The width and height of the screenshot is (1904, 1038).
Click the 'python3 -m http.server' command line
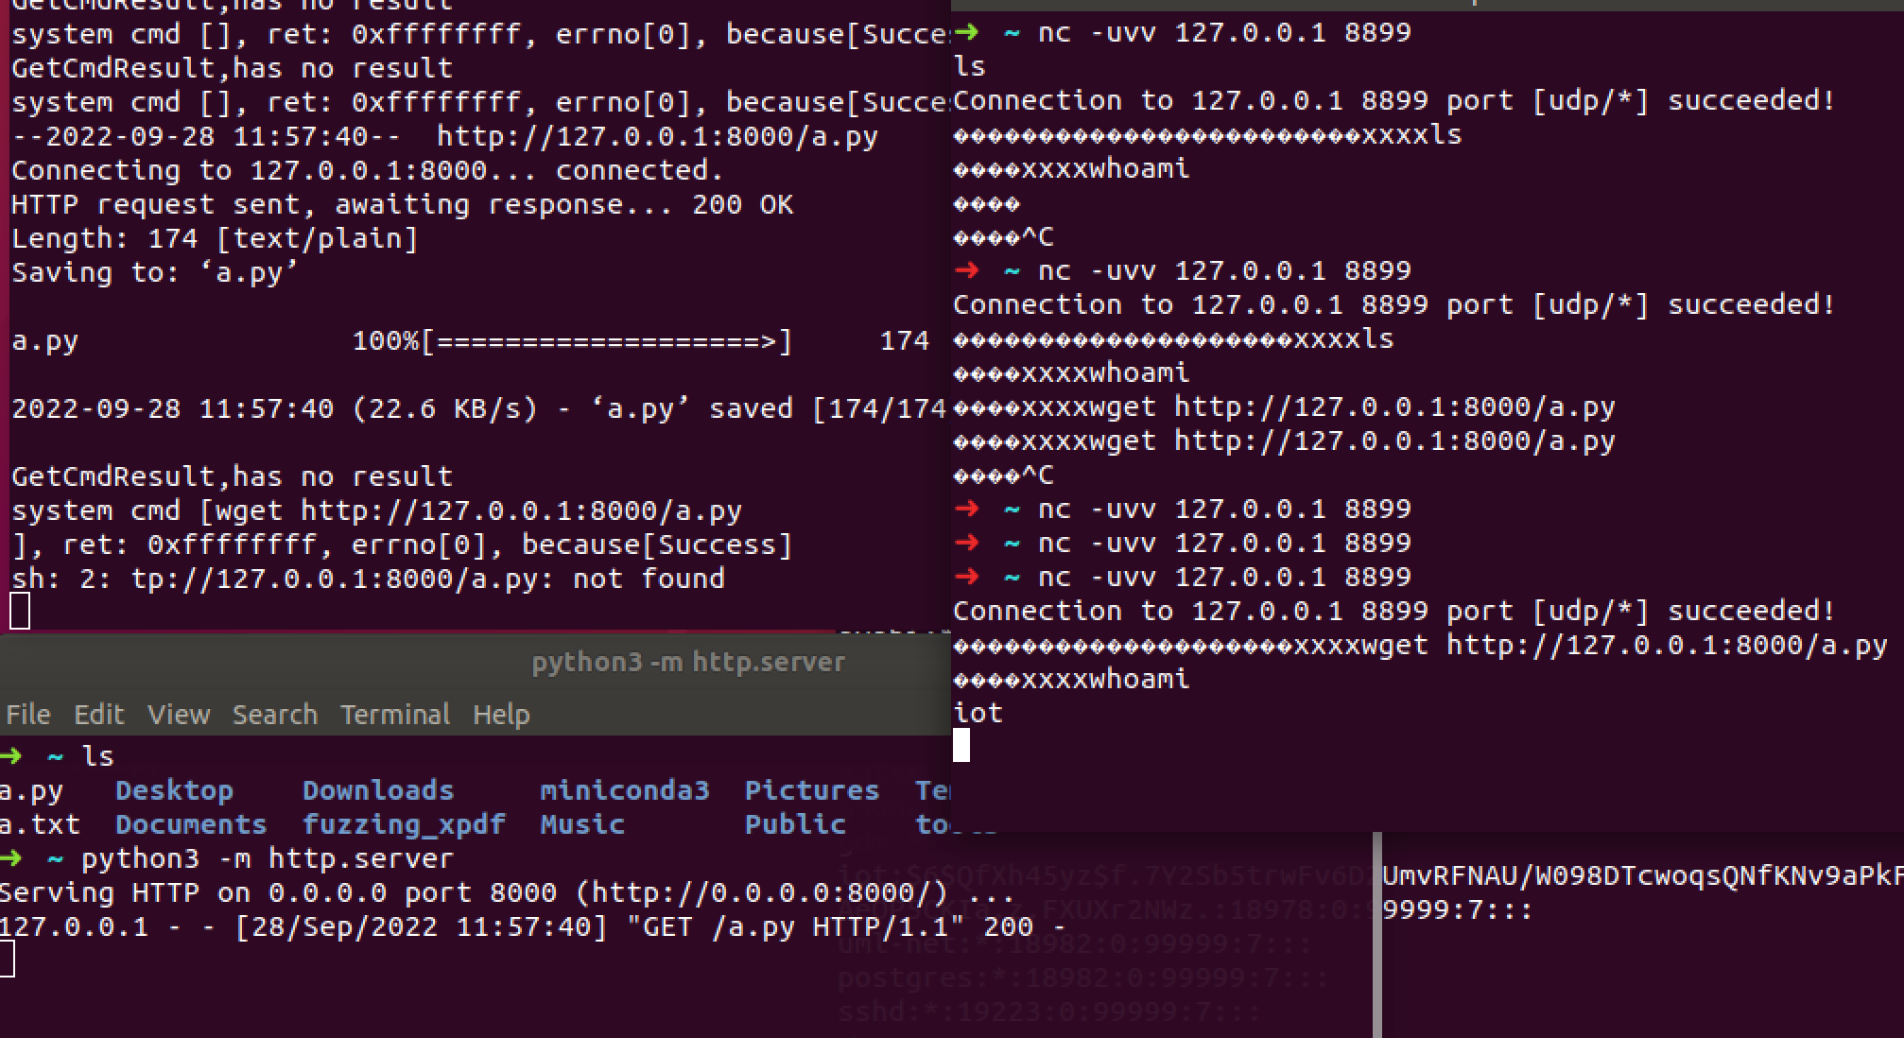coord(268,858)
